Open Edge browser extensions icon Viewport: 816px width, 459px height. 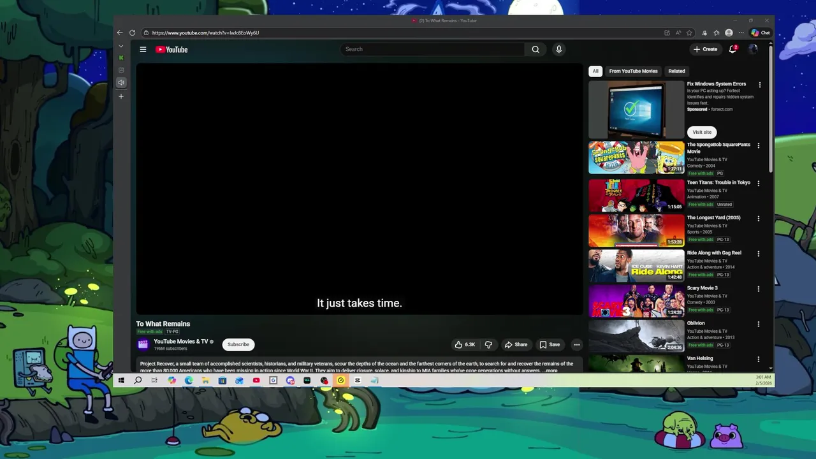tap(704, 33)
